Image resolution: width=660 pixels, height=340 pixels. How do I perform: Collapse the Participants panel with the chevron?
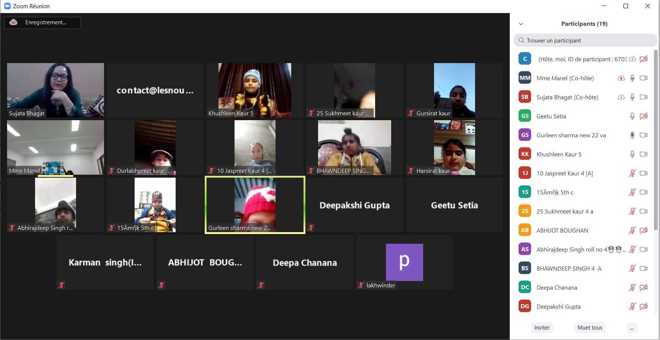521,24
